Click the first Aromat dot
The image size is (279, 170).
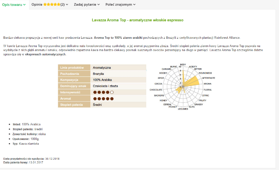(95, 98)
